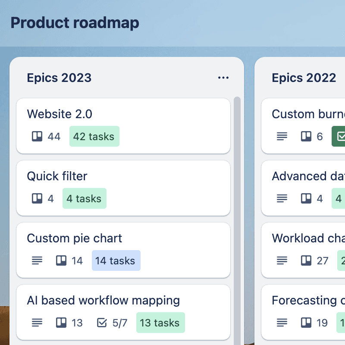Click the 5/7 checklist count
The height and width of the screenshot is (345, 345).
[120, 323]
